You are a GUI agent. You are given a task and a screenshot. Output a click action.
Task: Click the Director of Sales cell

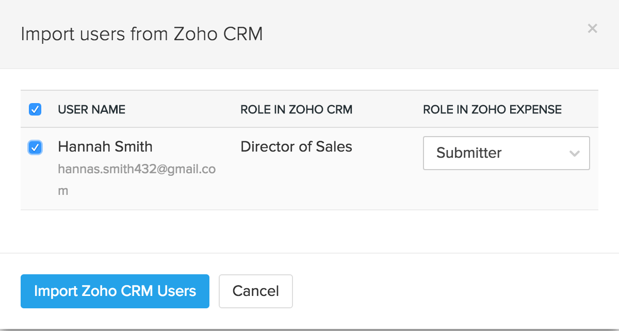coord(296,147)
